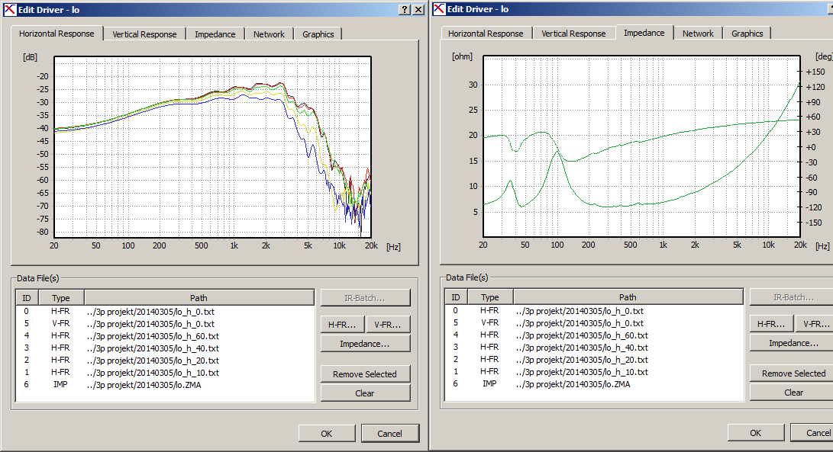Select Graphics tab in left window
Image resolution: width=833 pixels, height=452 pixels.
coord(318,34)
